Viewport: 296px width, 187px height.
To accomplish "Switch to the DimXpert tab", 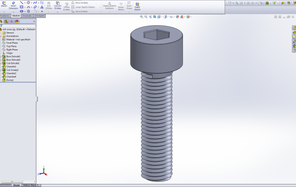I will (39, 16).
